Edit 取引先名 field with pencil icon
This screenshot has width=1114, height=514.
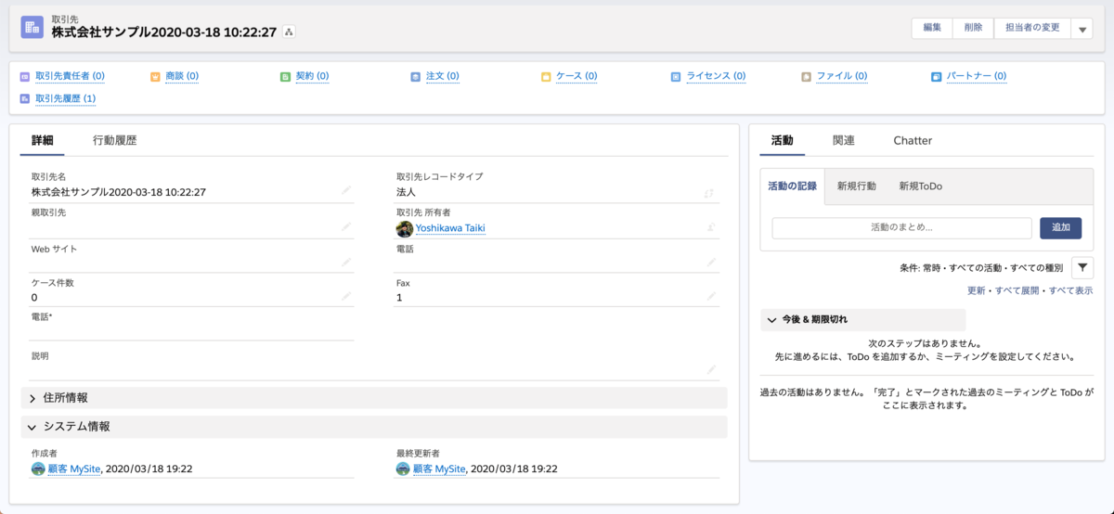(x=346, y=190)
